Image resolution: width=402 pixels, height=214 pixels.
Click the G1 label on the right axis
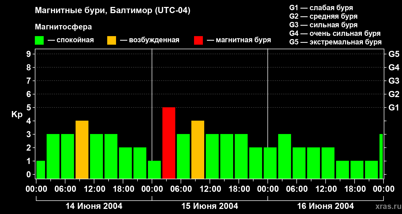(394, 108)
